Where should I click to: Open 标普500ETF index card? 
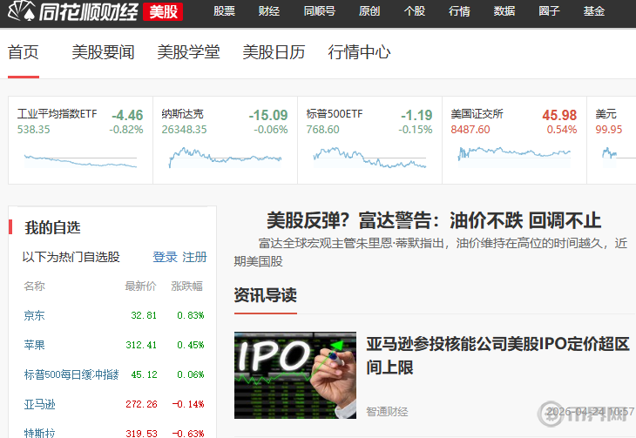pos(369,140)
